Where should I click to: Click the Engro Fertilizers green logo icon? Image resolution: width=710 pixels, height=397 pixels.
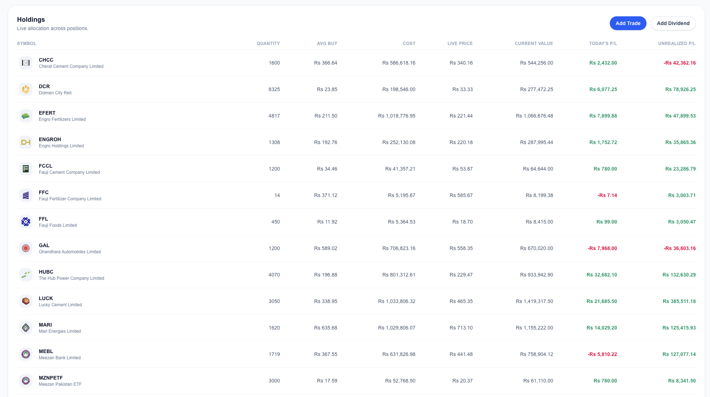pos(26,116)
